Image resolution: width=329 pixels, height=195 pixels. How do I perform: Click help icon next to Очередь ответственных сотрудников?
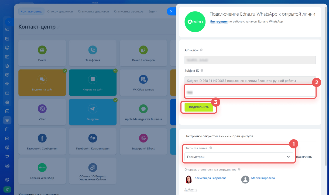tap(239, 169)
